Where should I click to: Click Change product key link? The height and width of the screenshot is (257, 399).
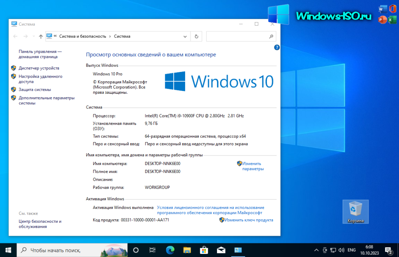(x=249, y=220)
